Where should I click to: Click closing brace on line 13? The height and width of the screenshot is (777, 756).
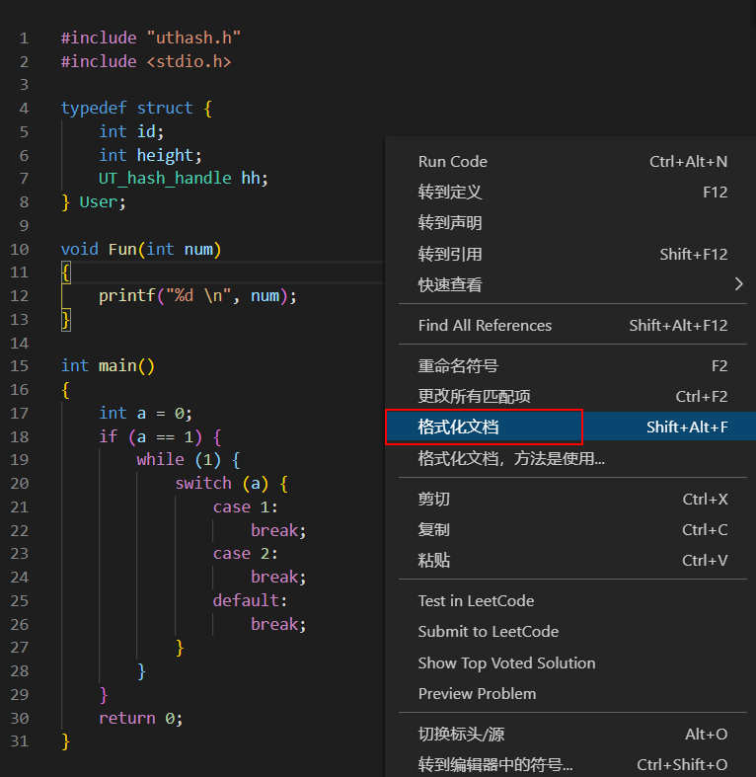pyautogui.click(x=66, y=320)
